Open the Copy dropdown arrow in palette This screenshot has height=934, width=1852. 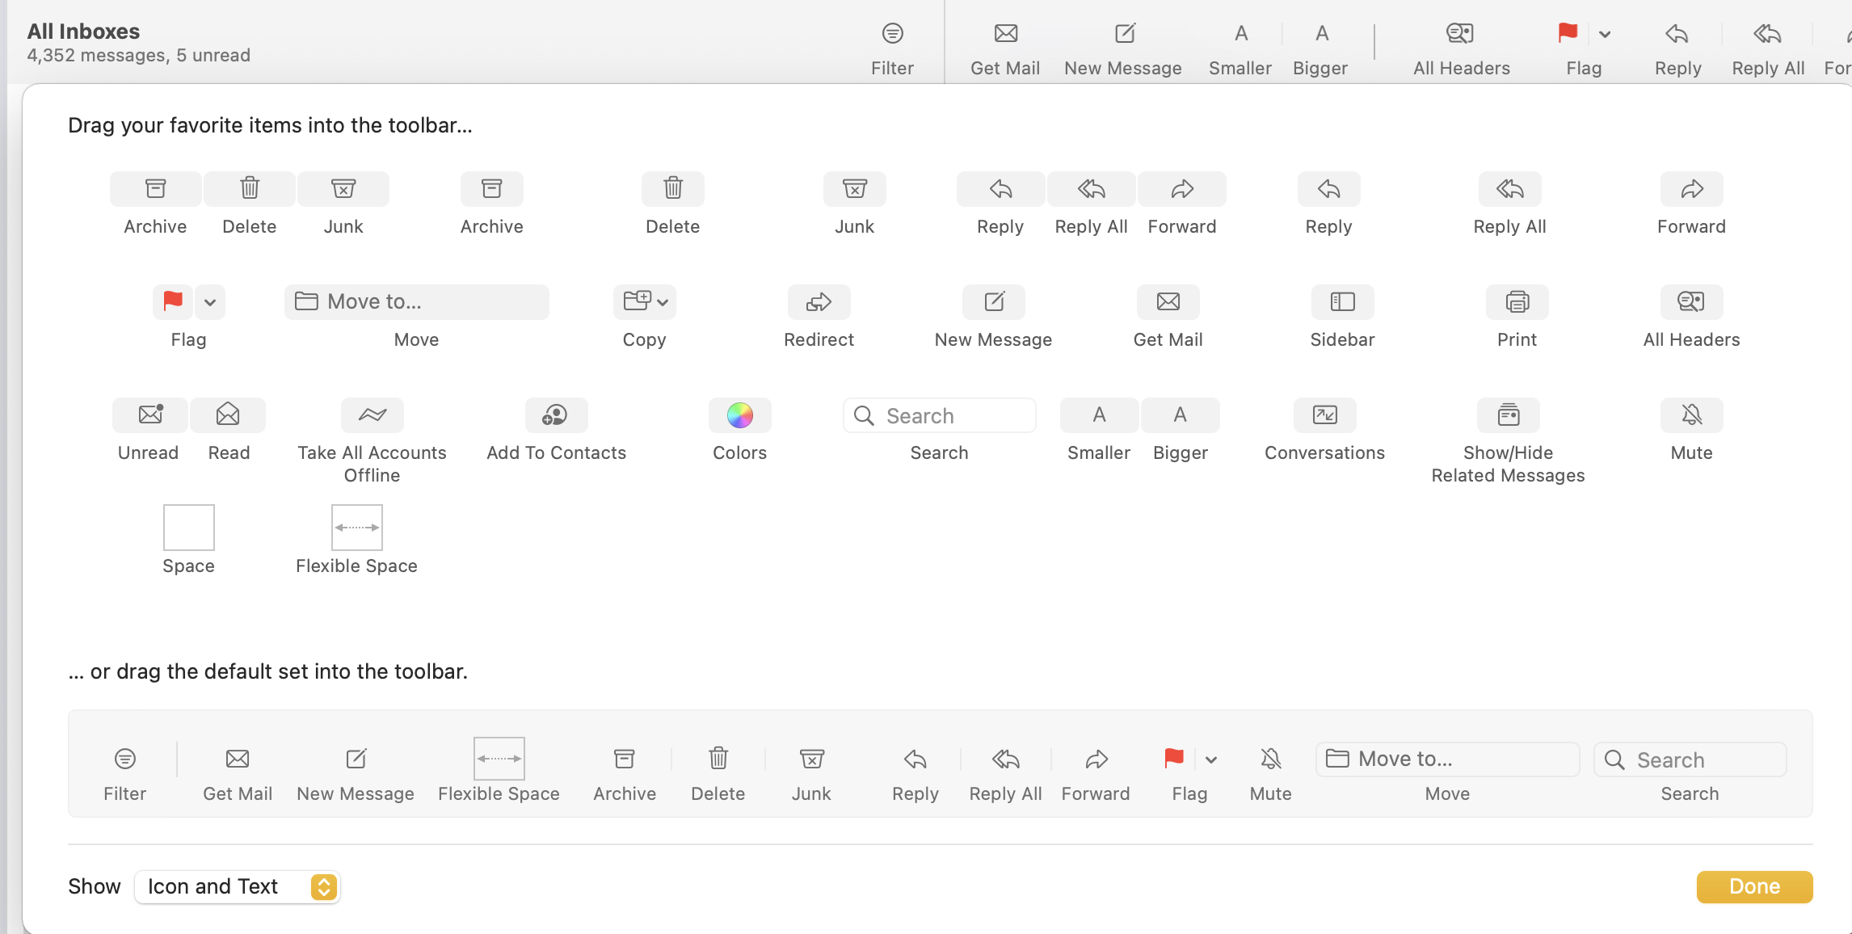point(663,302)
